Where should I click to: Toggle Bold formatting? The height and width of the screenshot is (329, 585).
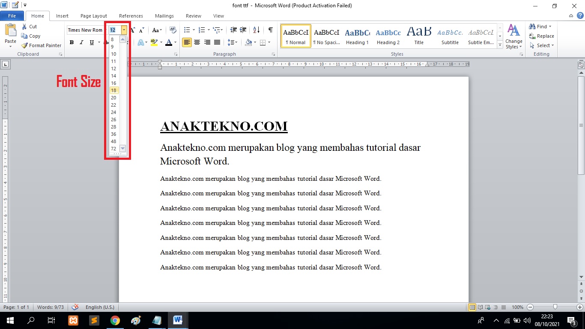(72, 42)
